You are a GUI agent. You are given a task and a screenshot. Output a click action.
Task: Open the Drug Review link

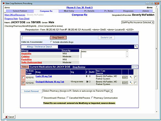(79, 67)
